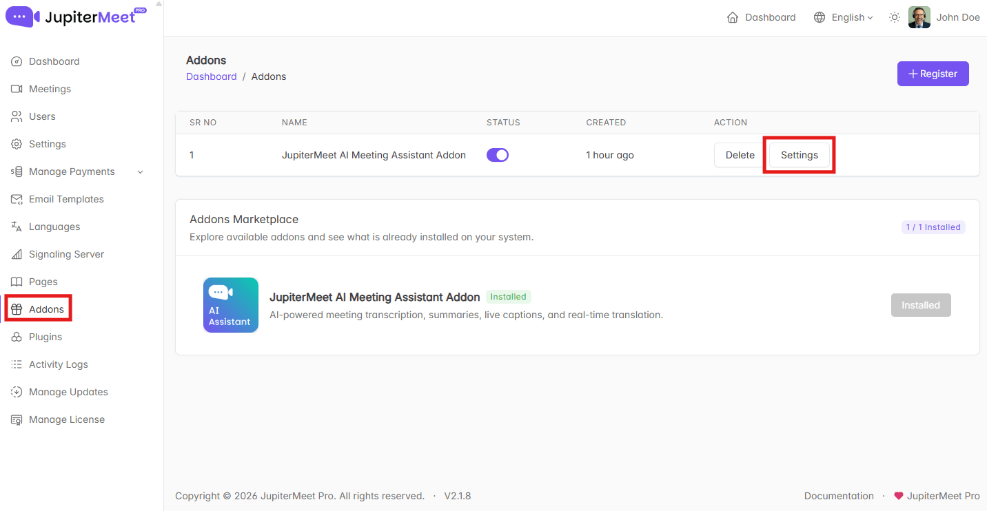Image resolution: width=987 pixels, height=511 pixels.
Task: Click the AI Assistant addon thumbnail
Action: (231, 305)
